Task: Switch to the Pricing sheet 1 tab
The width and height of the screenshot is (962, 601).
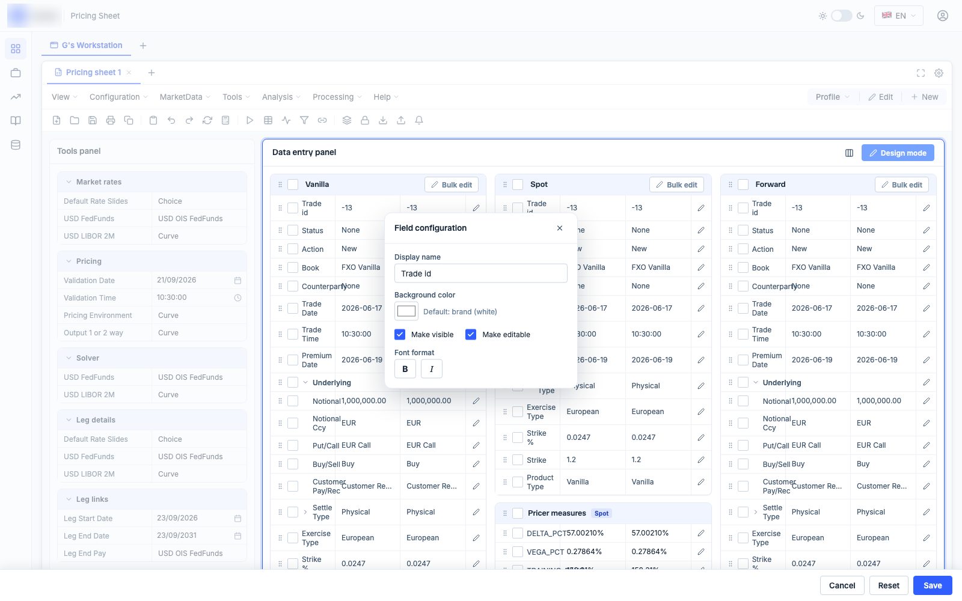Action: point(93,72)
